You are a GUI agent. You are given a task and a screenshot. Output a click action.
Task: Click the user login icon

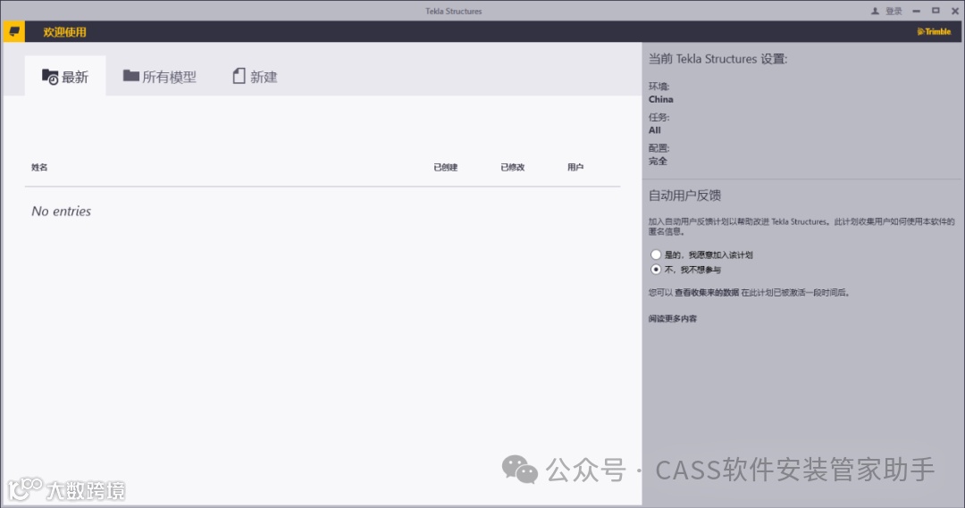[x=875, y=11]
